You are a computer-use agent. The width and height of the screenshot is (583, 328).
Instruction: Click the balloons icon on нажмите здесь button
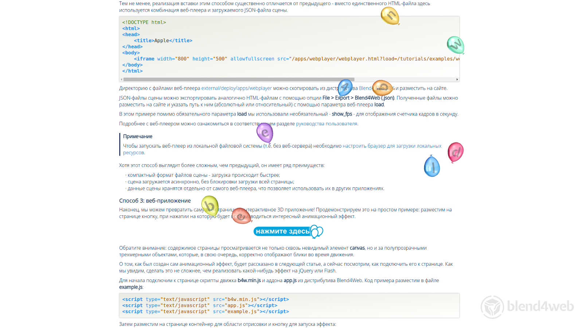tap(316, 231)
